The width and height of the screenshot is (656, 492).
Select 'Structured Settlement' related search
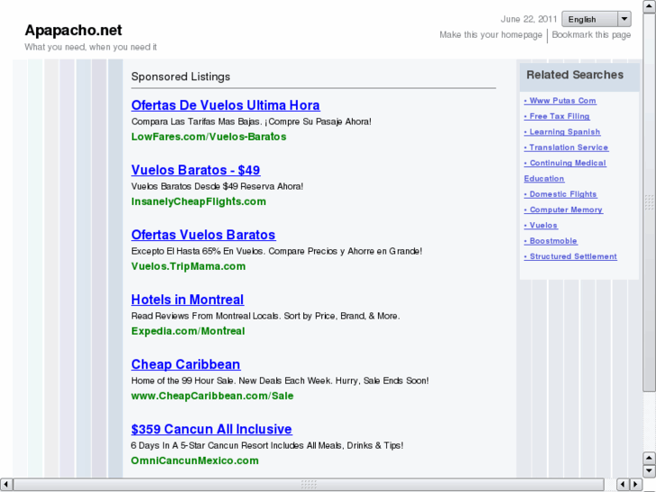570,256
